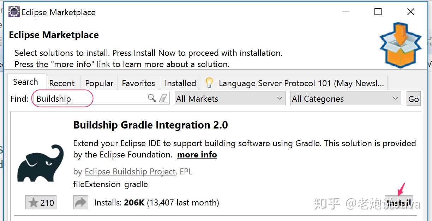The height and width of the screenshot is (221, 432).
Task: Clear the search field using the eraser icon
Action: pyautogui.click(x=163, y=98)
